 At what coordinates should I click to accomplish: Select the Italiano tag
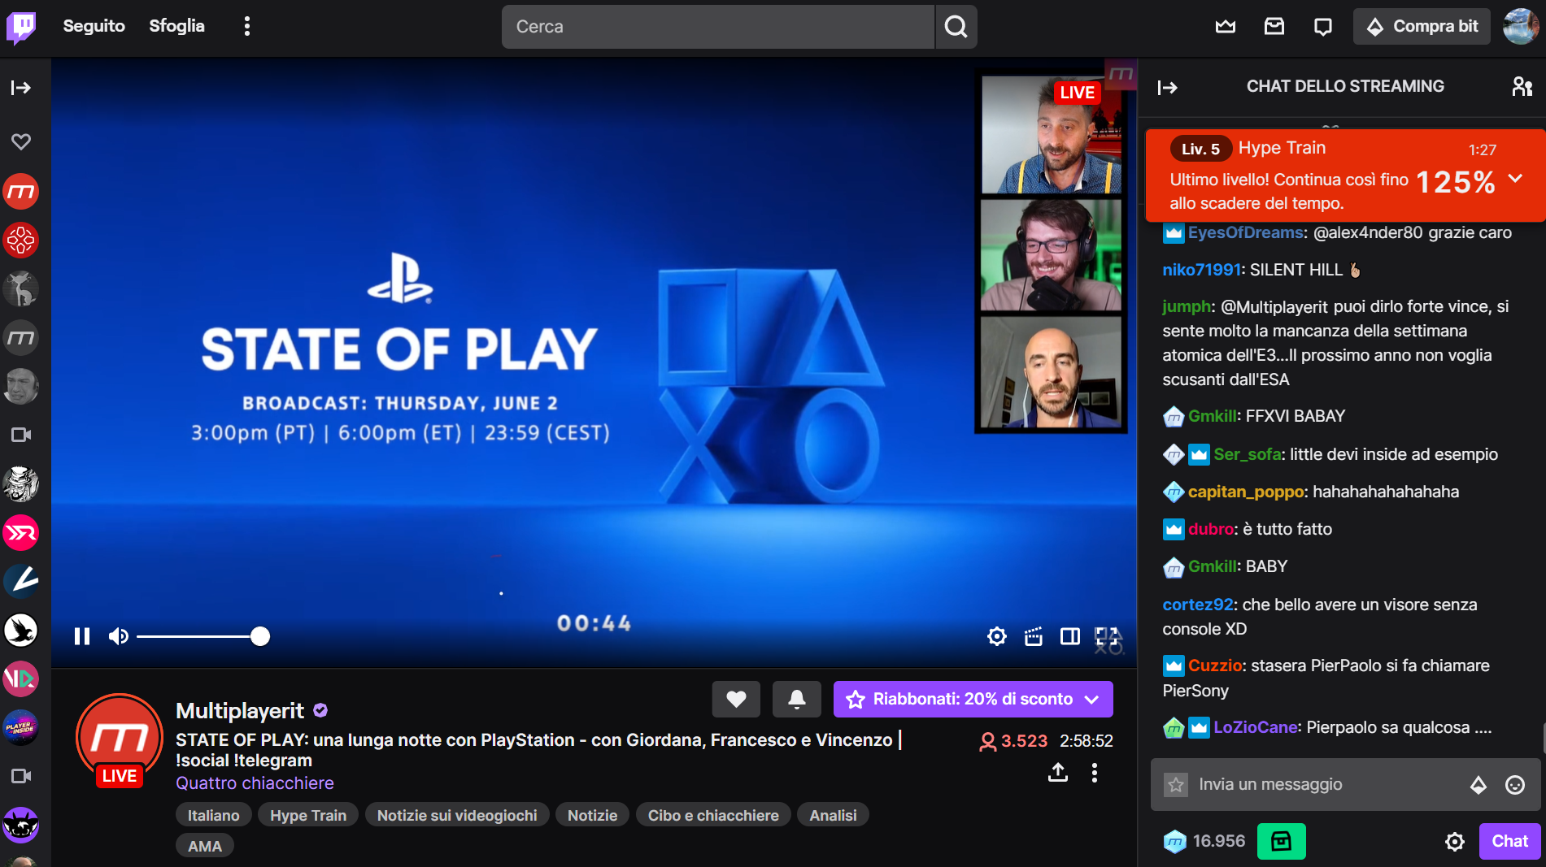click(214, 815)
